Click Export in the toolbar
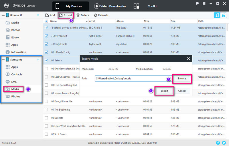This screenshot has width=229, height=146. [x=66, y=15]
